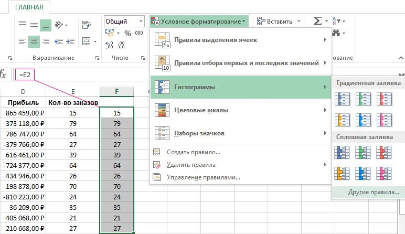
Task: Open 'Правила отбора первых и последних значений'
Action: (x=240, y=63)
